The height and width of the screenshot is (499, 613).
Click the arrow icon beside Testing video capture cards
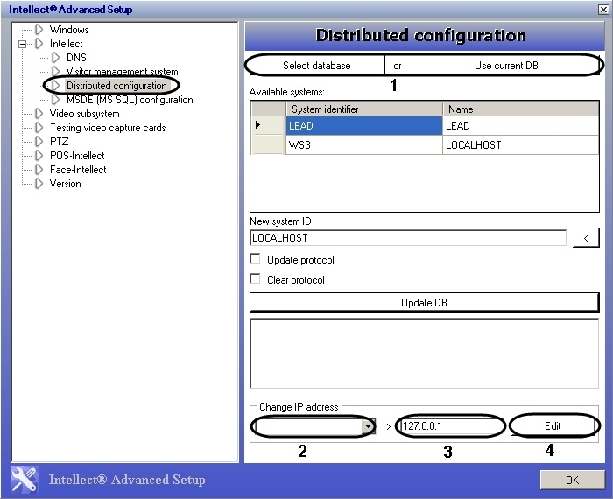pos(39,128)
